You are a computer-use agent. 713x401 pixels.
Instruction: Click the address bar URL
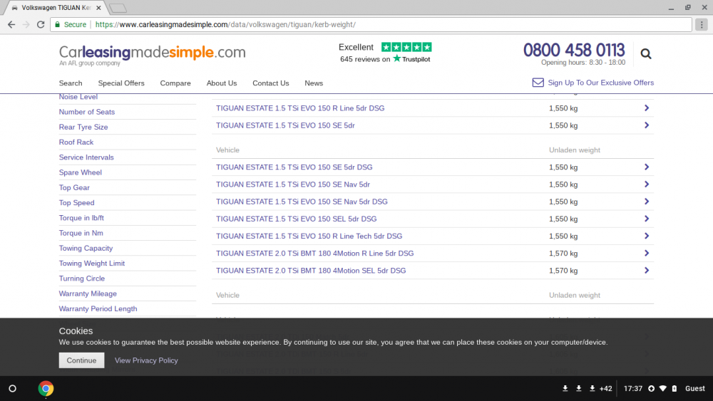point(225,24)
